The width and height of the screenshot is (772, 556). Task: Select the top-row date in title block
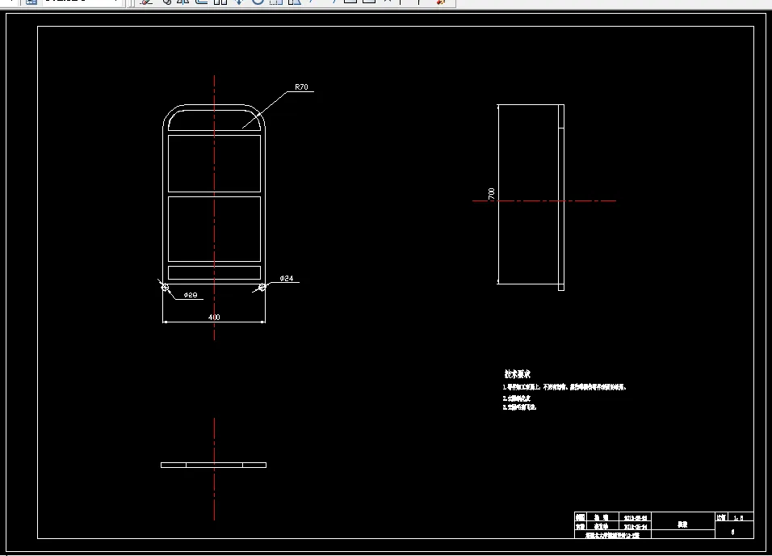pyautogui.click(x=636, y=517)
